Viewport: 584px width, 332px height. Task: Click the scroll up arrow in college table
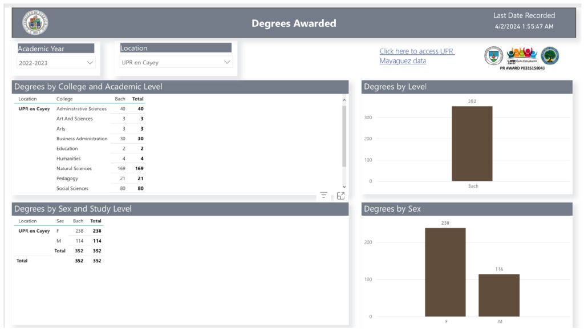coord(344,100)
